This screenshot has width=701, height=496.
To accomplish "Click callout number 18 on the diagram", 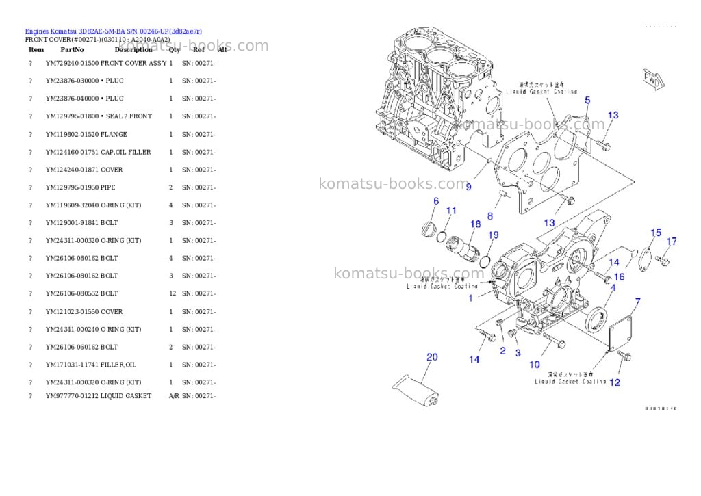I will (x=475, y=224).
